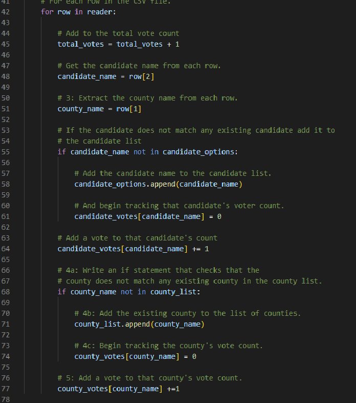Click 'if' keyword on line 55

tap(62, 152)
